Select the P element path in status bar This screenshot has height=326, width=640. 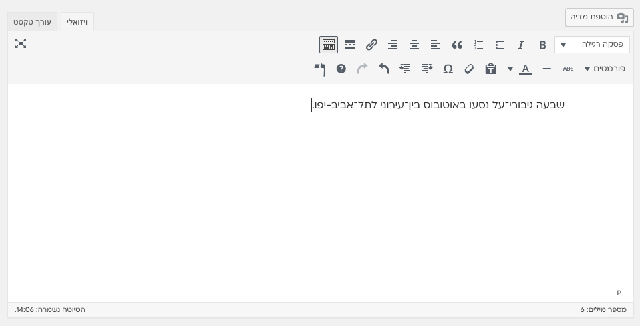[x=619, y=293]
